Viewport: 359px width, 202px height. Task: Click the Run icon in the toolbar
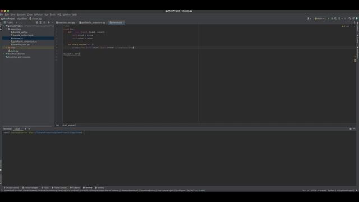[328, 19]
